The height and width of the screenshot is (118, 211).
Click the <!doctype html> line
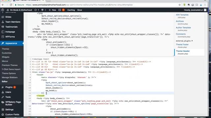(41, 59)
